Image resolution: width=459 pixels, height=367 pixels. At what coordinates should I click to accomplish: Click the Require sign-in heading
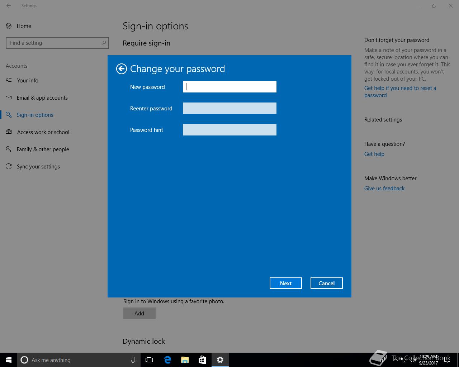146,43
